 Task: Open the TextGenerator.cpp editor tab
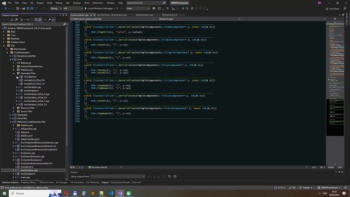coord(144,15)
